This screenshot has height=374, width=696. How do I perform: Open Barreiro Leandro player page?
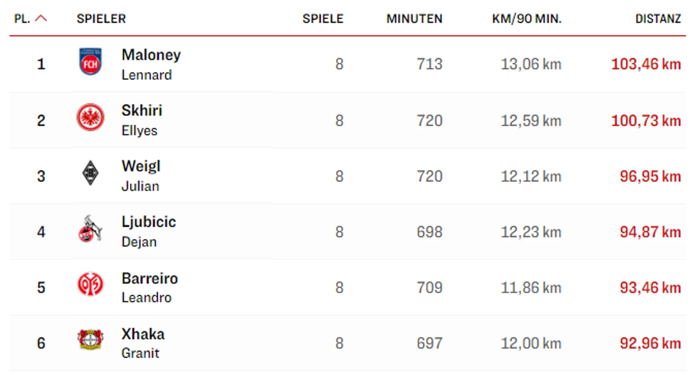150,287
